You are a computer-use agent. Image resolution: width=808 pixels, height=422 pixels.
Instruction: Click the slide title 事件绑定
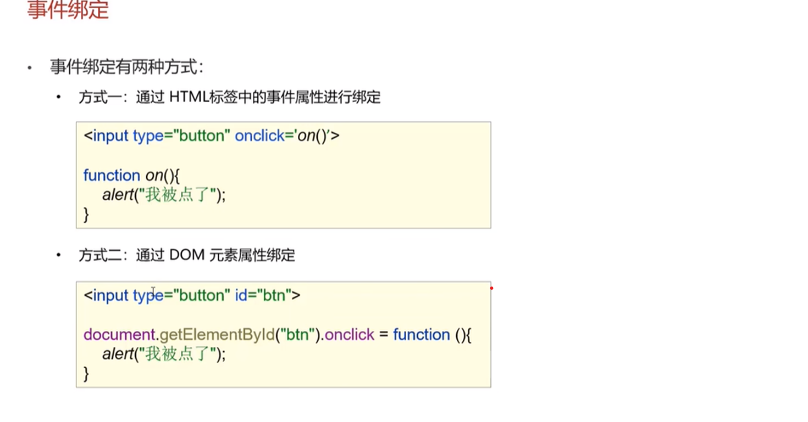(x=68, y=10)
